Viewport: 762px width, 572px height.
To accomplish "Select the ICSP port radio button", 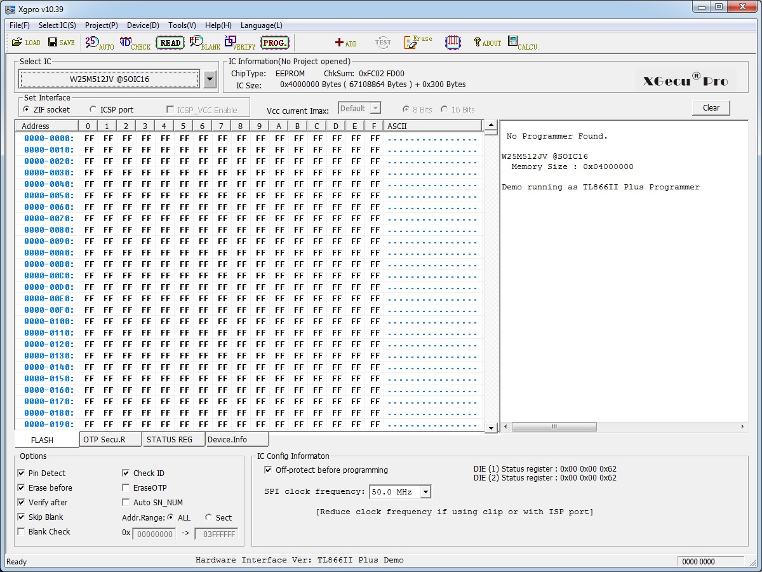I will pos(93,110).
